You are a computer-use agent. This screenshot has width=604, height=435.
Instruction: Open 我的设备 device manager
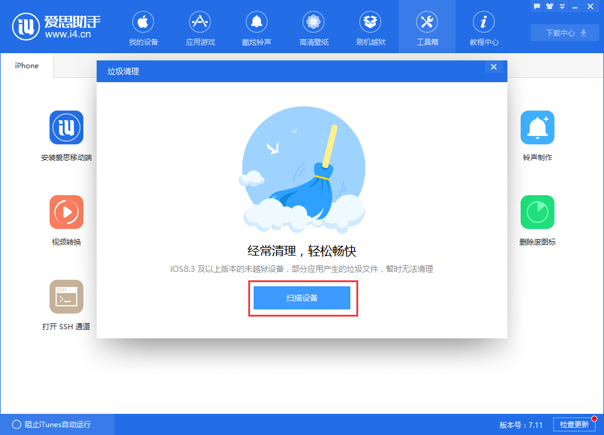tap(143, 27)
